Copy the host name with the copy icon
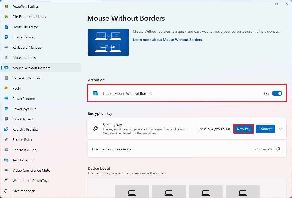Image resolution: width=292 pixels, height=198 pixels. 278,149
